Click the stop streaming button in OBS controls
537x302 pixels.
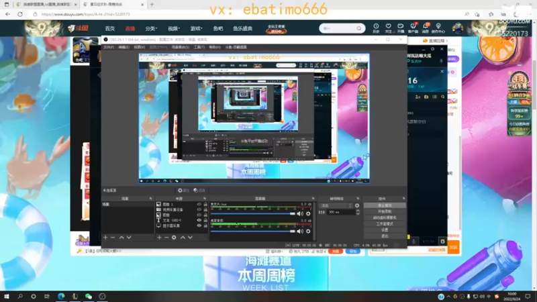[385, 205]
